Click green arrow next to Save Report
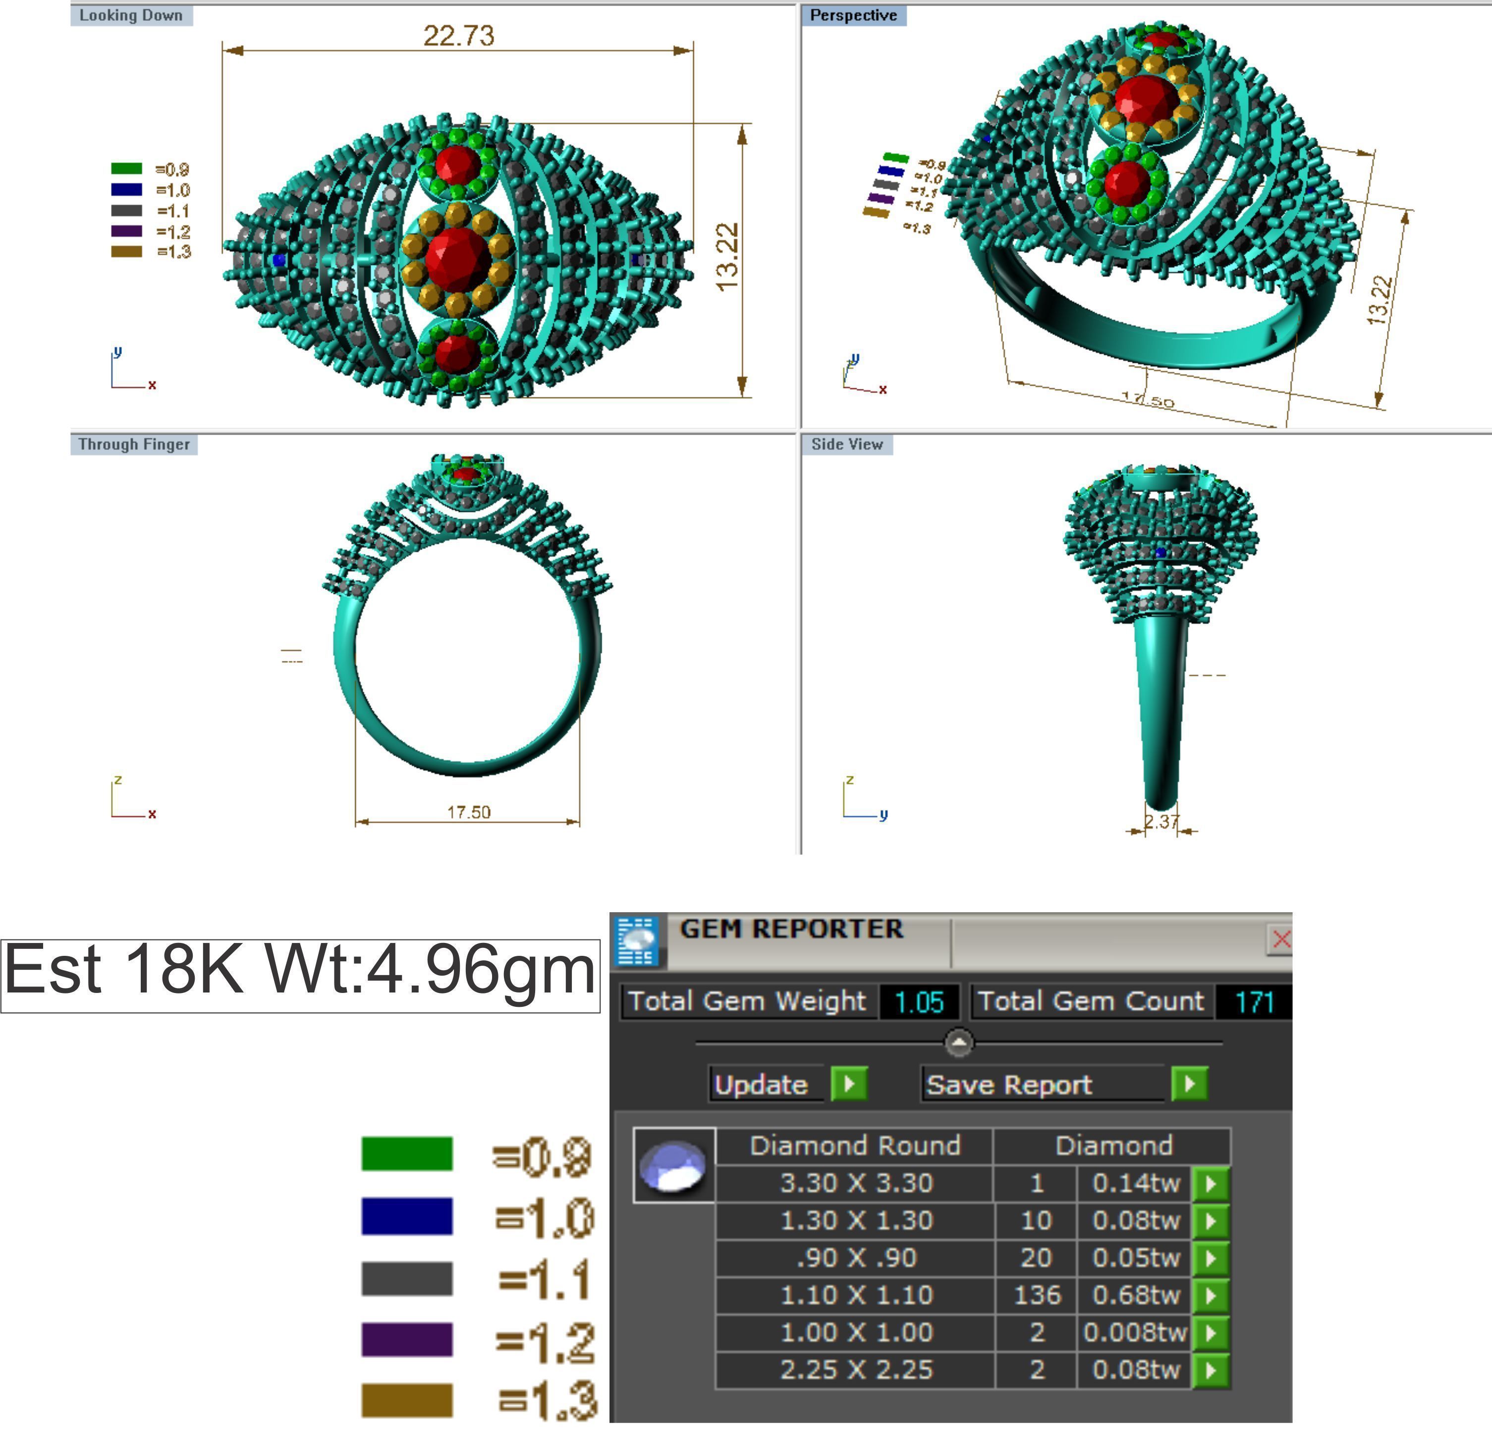 click(x=1189, y=1083)
